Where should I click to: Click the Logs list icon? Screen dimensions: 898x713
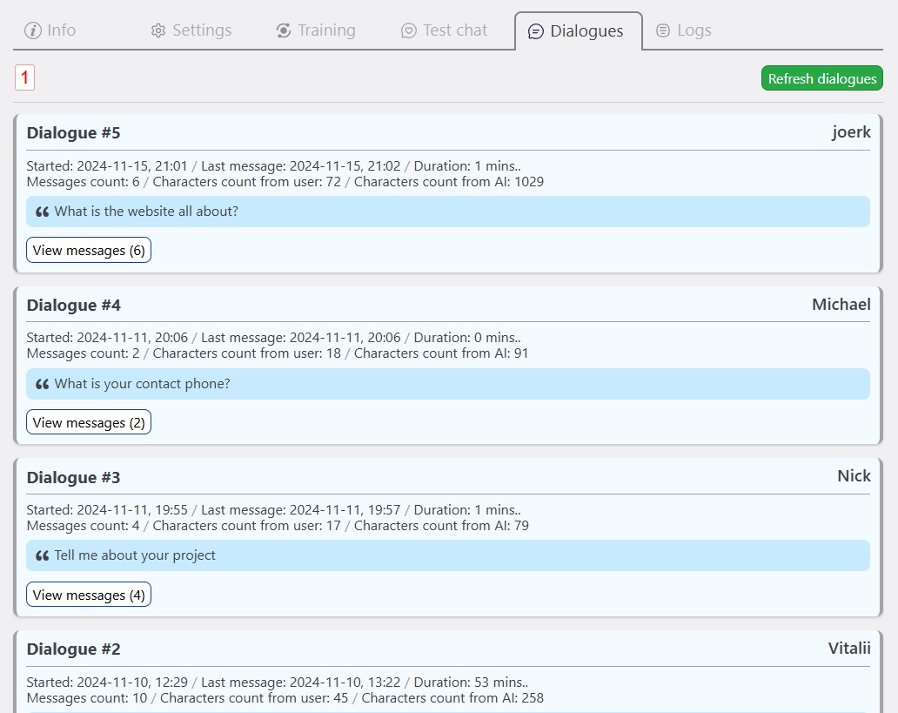[x=662, y=30]
